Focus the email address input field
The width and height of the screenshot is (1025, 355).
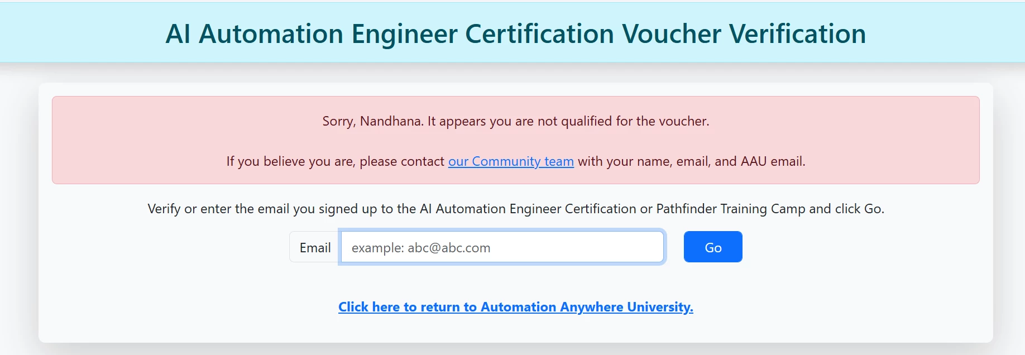coord(502,247)
